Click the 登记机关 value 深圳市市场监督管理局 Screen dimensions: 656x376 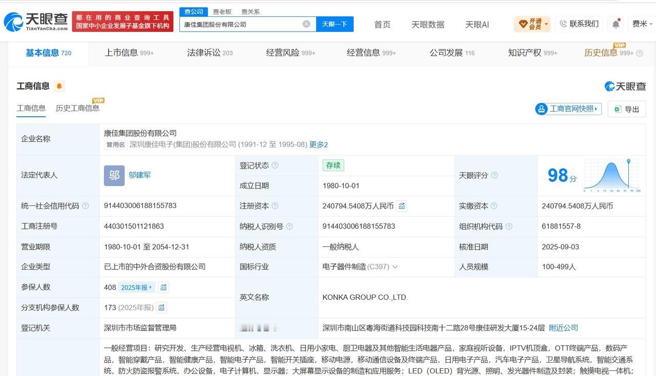[x=140, y=328]
